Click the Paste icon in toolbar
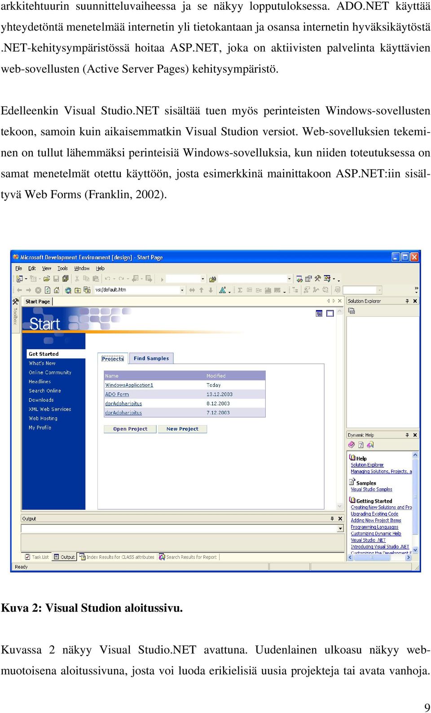 tap(96, 279)
